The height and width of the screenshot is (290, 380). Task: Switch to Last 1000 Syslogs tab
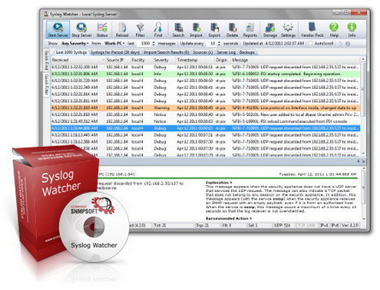71,52
